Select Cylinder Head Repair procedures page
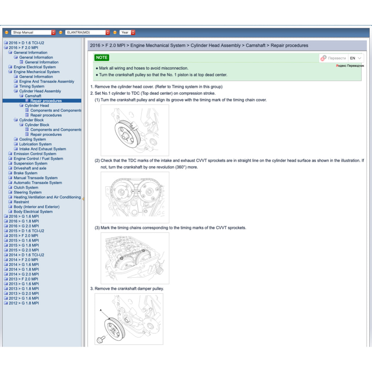 point(46,115)
